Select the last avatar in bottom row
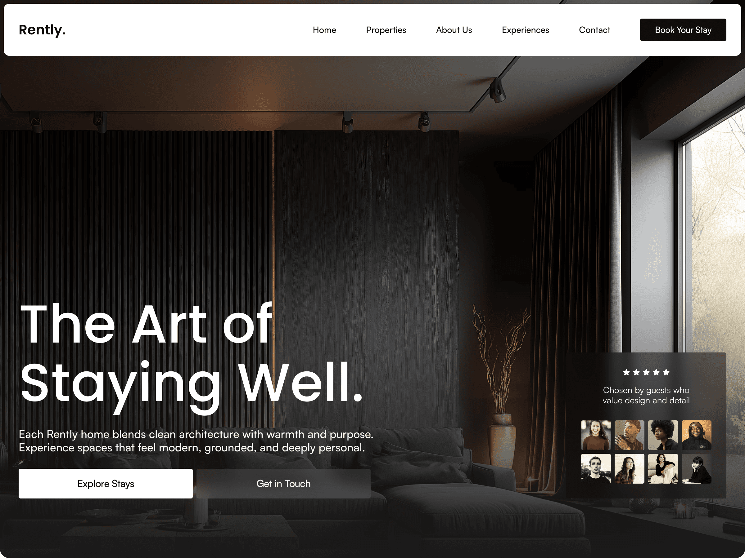The width and height of the screenshot is (745, 558). click(x=697, y=468)
